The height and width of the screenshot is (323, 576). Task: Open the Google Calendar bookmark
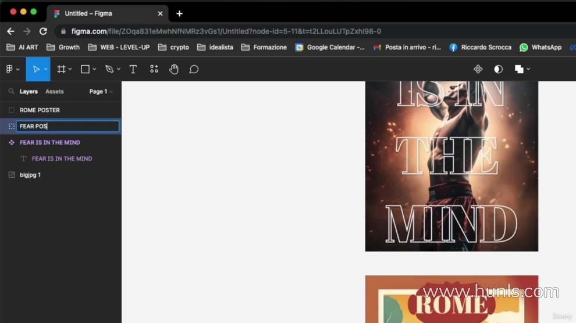click(330, 47)
